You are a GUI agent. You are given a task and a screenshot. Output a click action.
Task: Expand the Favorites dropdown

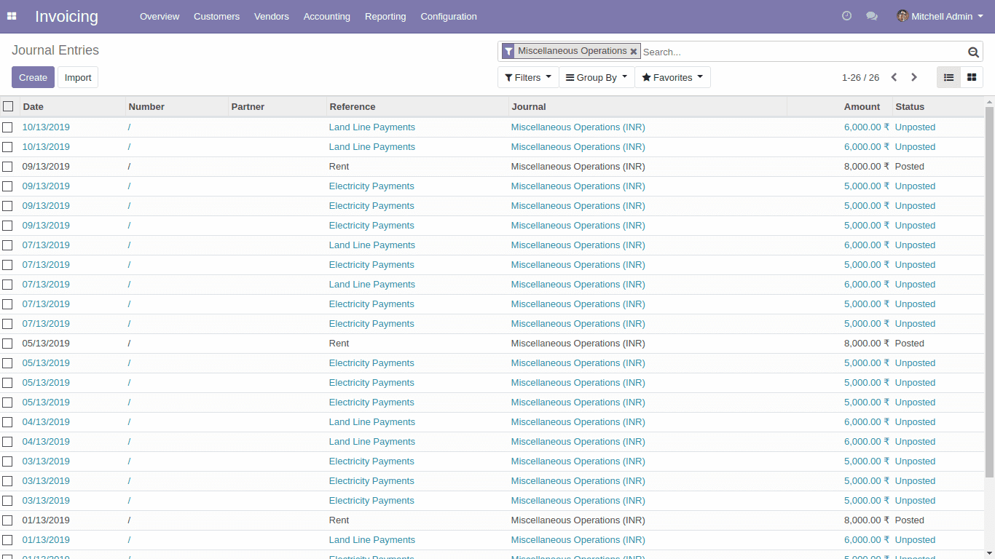pyautogui.click(x=672, y=77)
